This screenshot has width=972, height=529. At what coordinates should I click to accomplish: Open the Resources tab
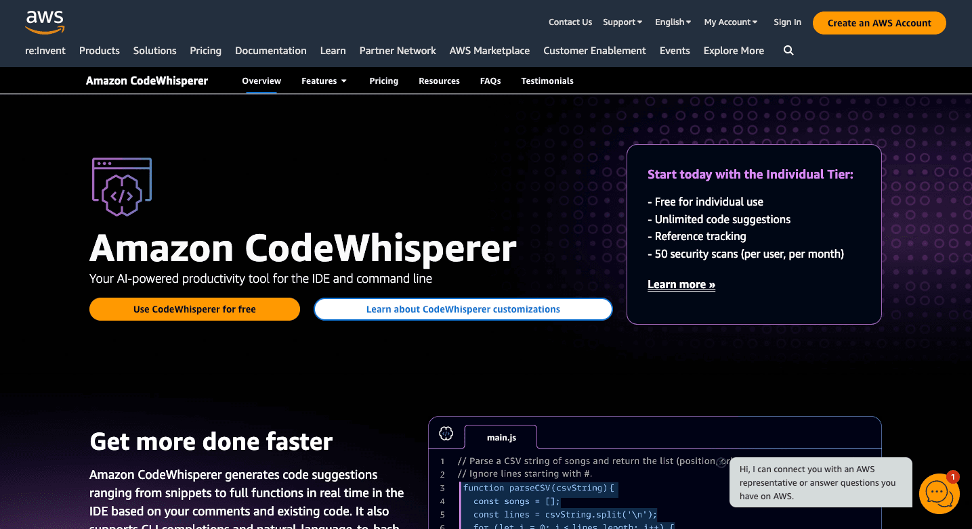point(439,80)
